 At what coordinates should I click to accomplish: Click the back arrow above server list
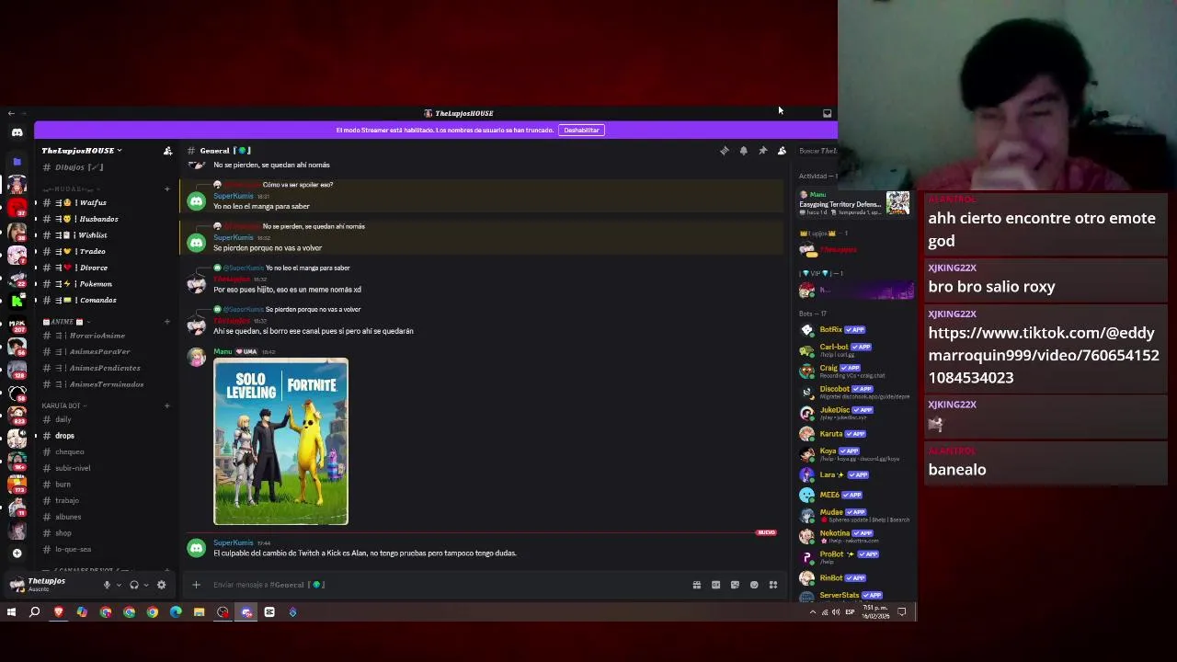click(x=11, y=113)
